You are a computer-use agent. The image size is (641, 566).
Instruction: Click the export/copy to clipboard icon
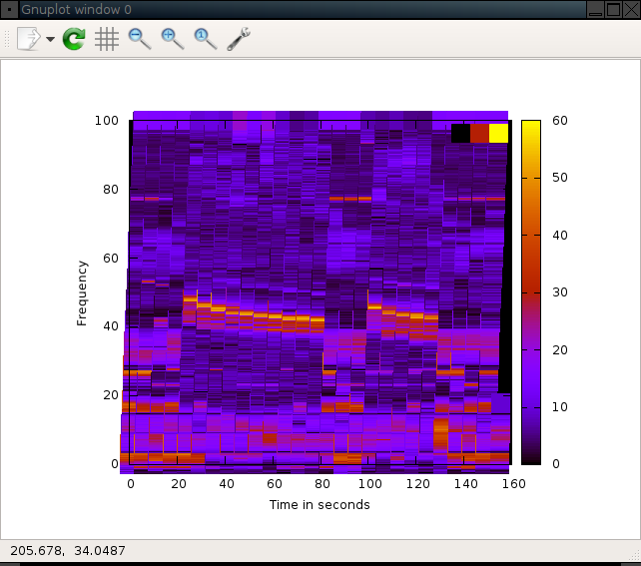pos(28,39)
